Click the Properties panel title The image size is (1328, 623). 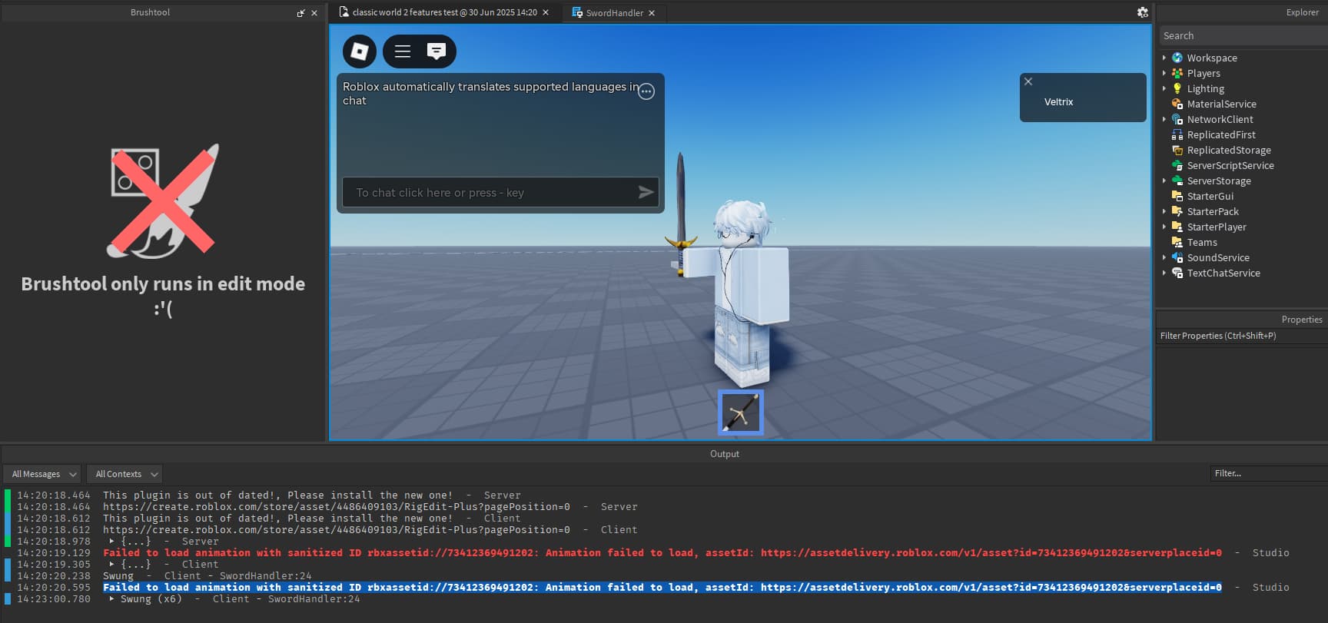[x=1302, y=320]
